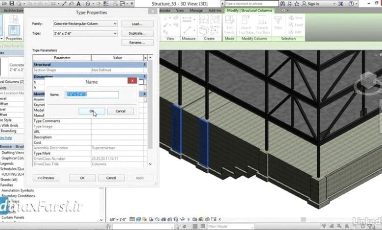The height and width of the screenshot is (230, 382).
Task: Click the Save disk icon in quick access toolbar
Action: pos(11,3)
